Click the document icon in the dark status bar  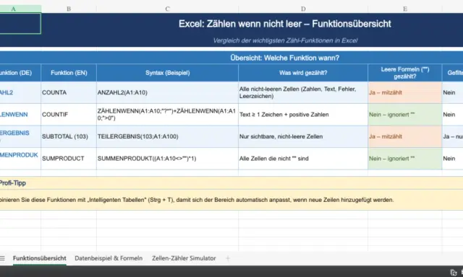454,273
